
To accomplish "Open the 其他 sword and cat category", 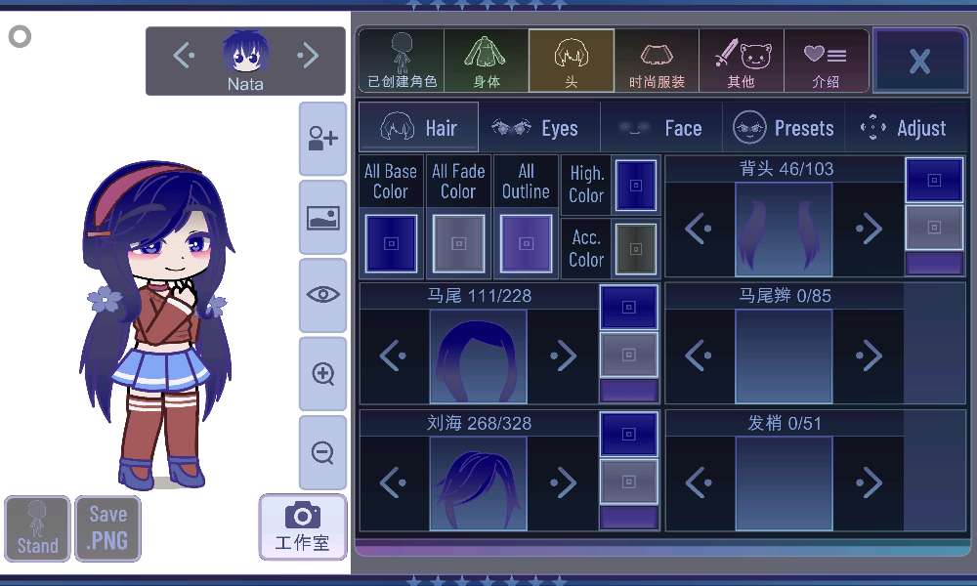I will [742, 61].
